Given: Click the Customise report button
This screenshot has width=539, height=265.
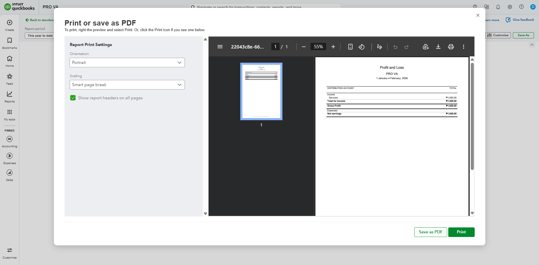Looking at the screenshot, I should [x=498, y=35].
